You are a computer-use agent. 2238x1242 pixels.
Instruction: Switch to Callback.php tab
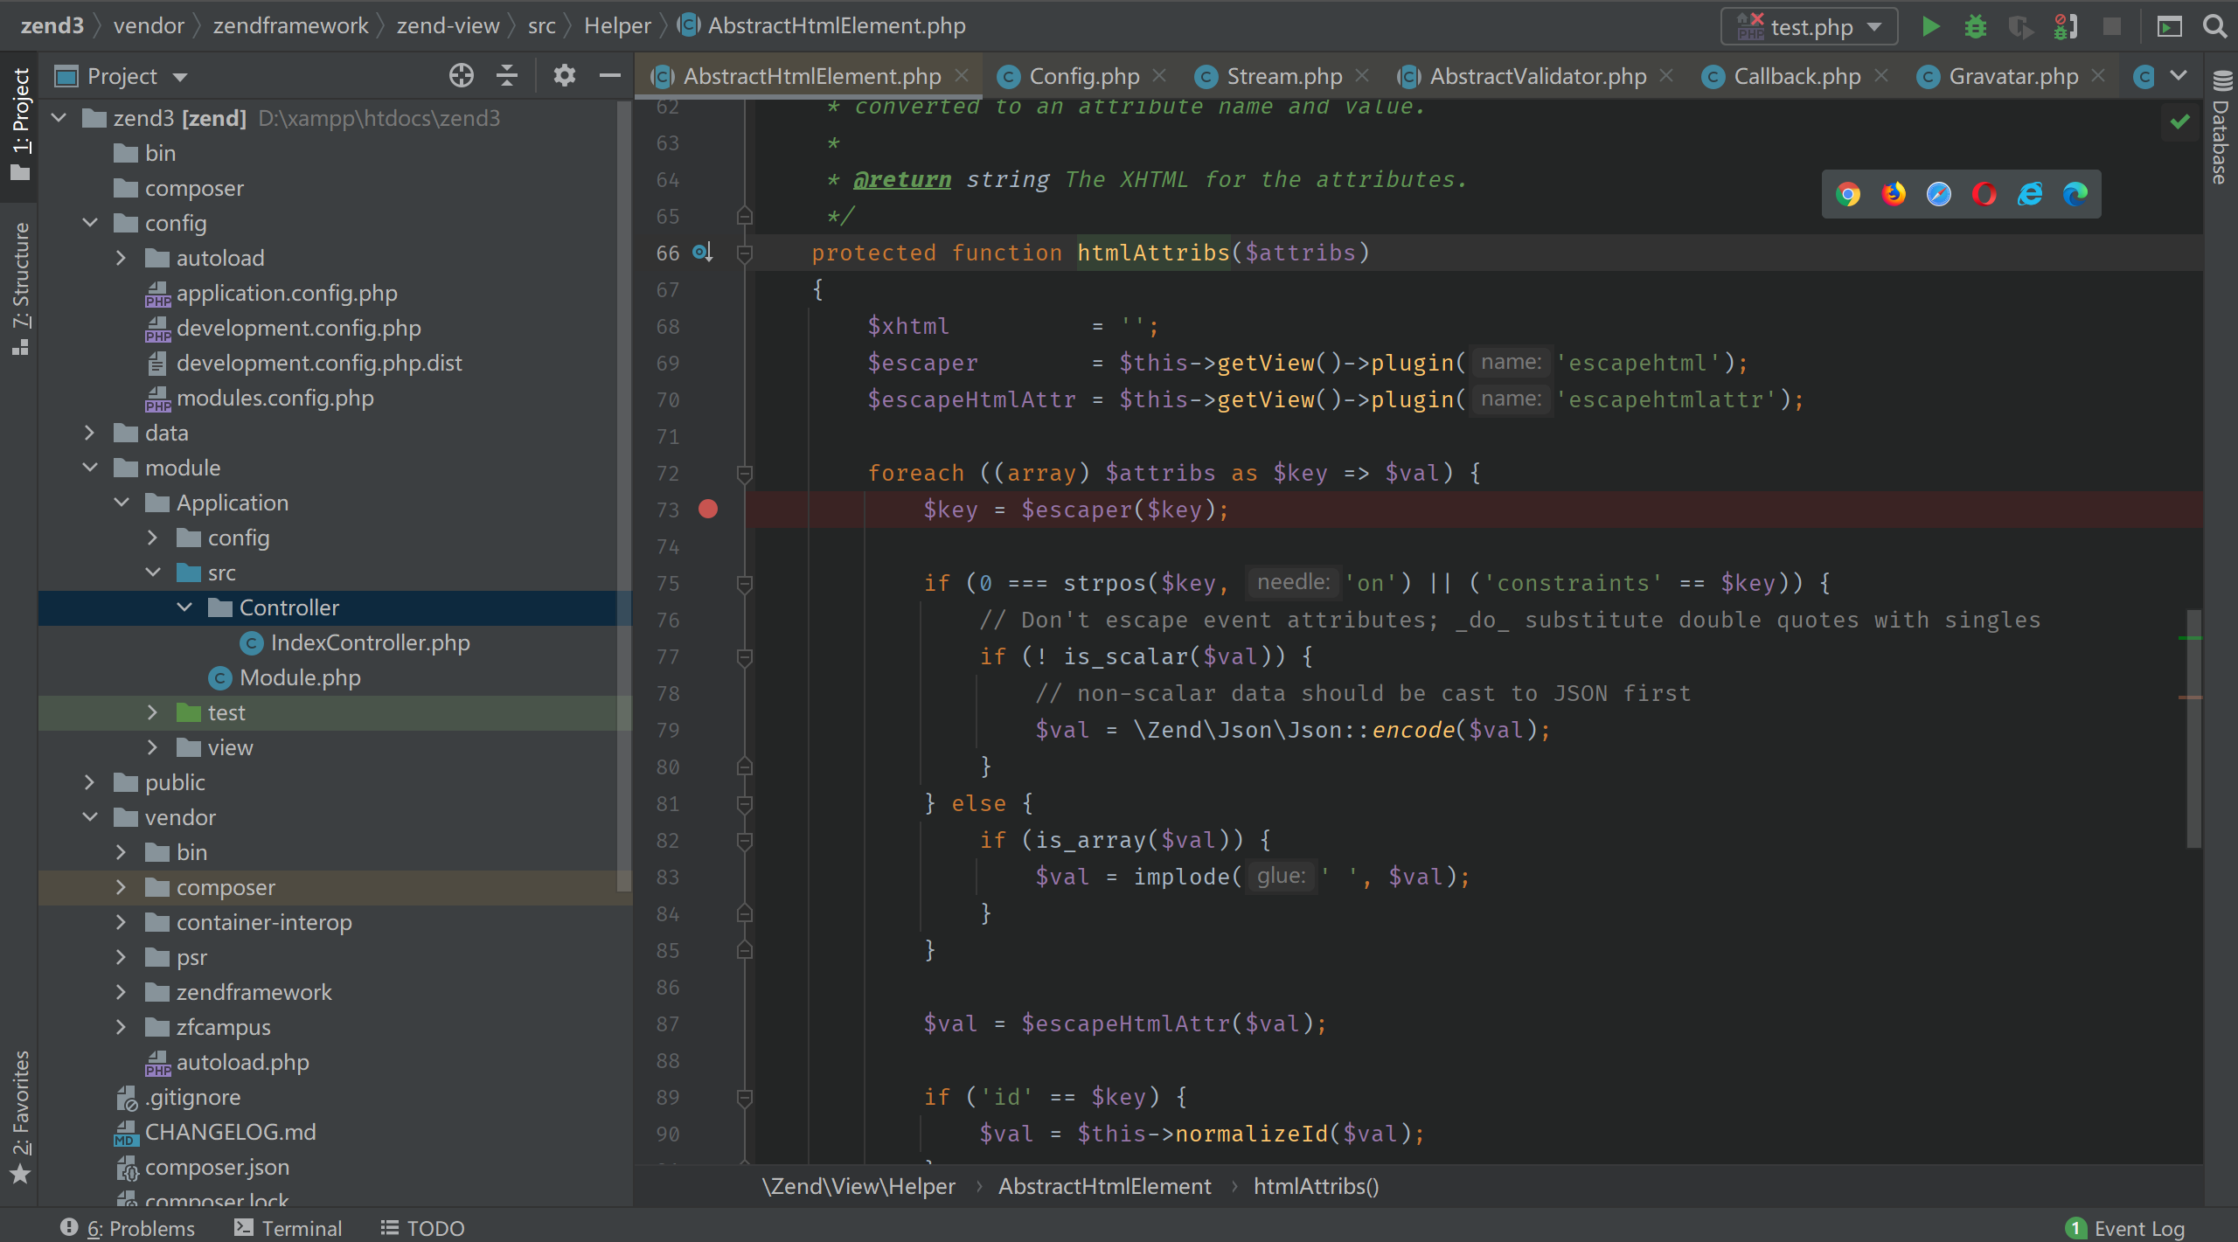1797,77
